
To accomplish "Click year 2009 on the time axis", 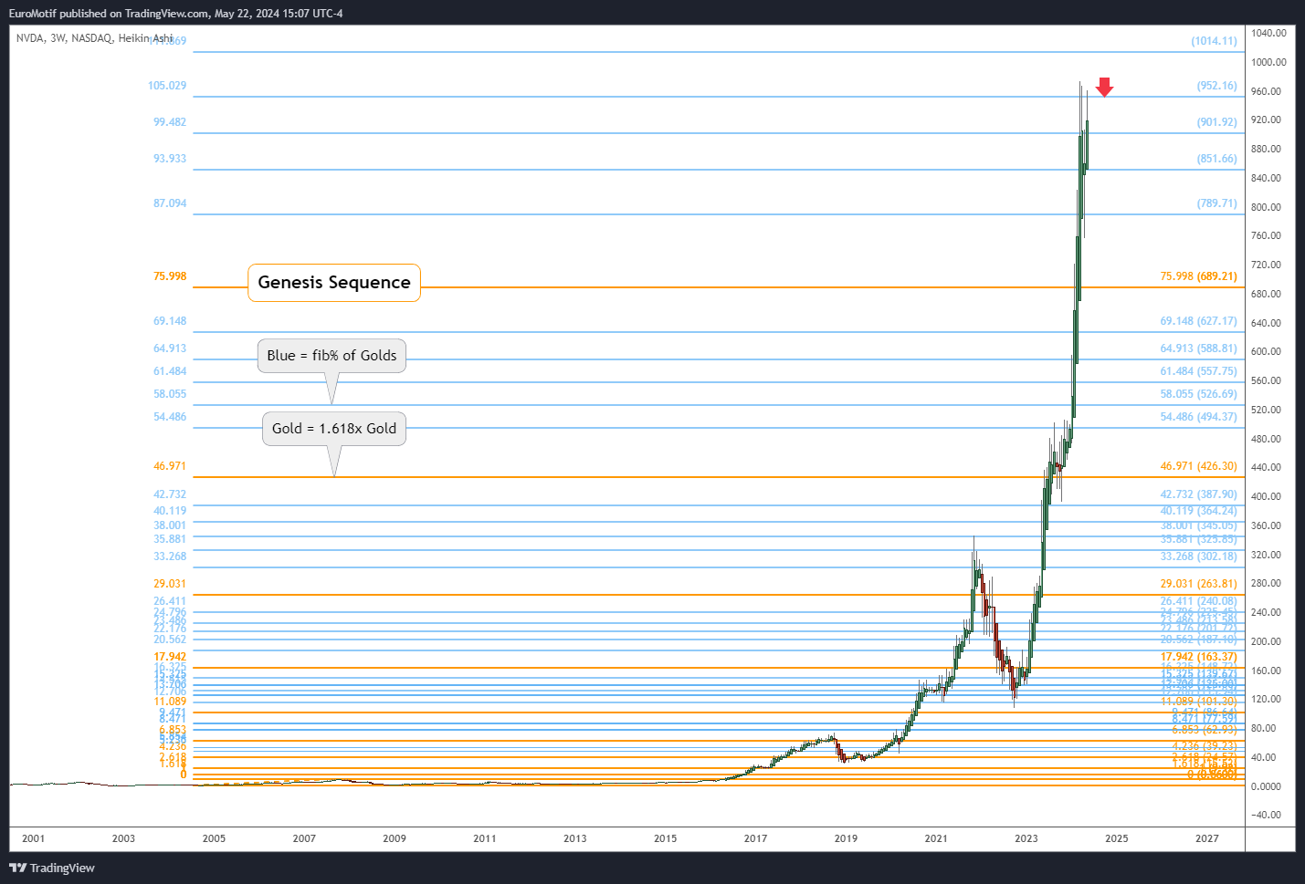I will [x=395, y=838].
